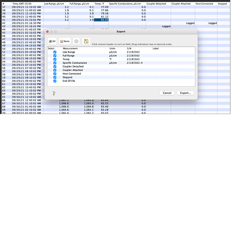Uncheck the Full Range checkbox

click(55, 56)
